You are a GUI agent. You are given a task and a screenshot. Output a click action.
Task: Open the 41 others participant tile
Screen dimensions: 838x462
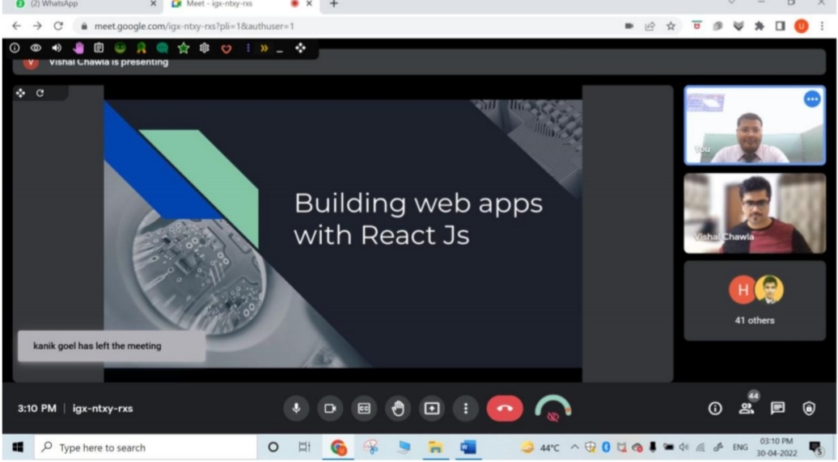pos(754,300)
